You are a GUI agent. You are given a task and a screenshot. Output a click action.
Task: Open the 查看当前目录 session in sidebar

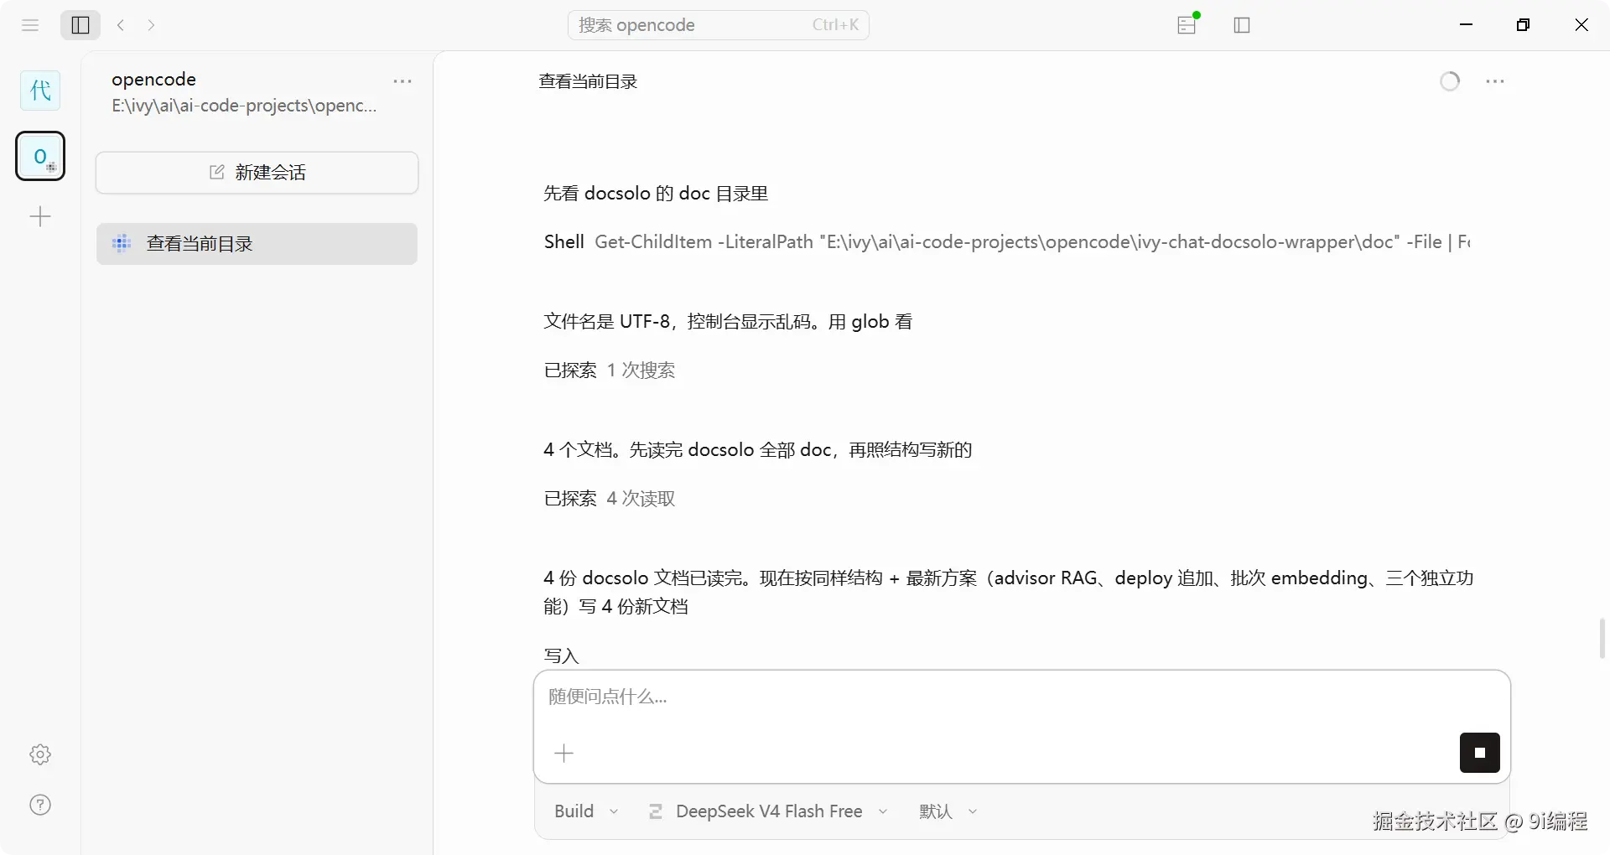click(x=257, y=244)
